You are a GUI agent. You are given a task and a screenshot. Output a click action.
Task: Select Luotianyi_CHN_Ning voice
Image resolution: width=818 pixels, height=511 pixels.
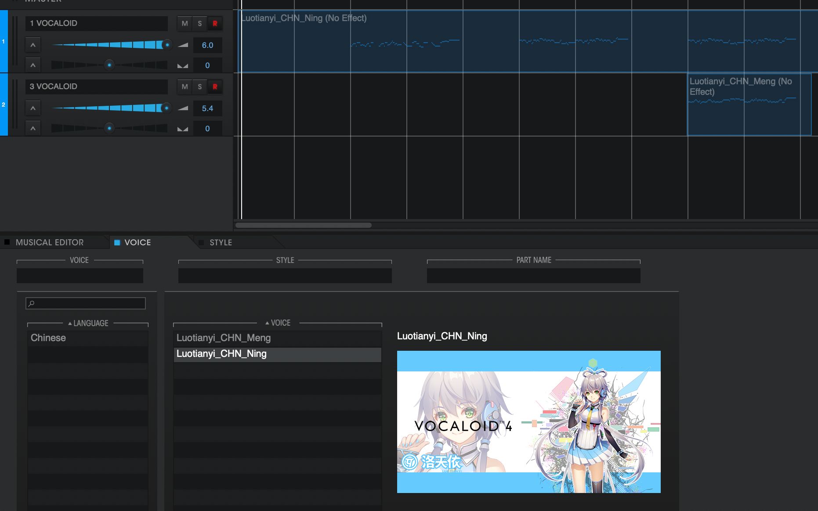point(278,354)
